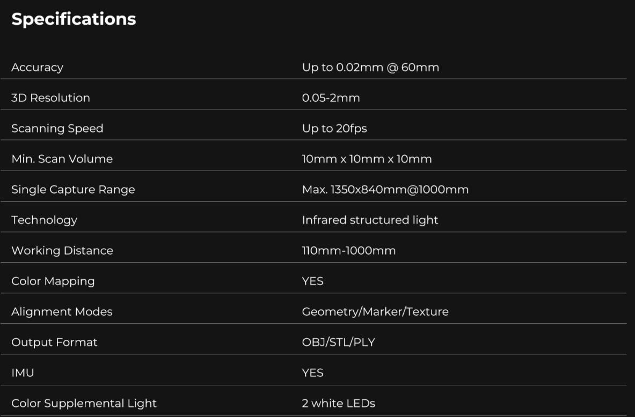Select the 110mm-1000mm distance value

(x=348, y=251)
